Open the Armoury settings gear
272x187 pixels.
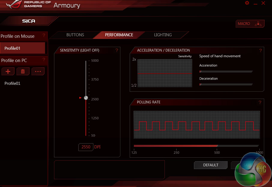pyautogui.click(x=247, y=3)
